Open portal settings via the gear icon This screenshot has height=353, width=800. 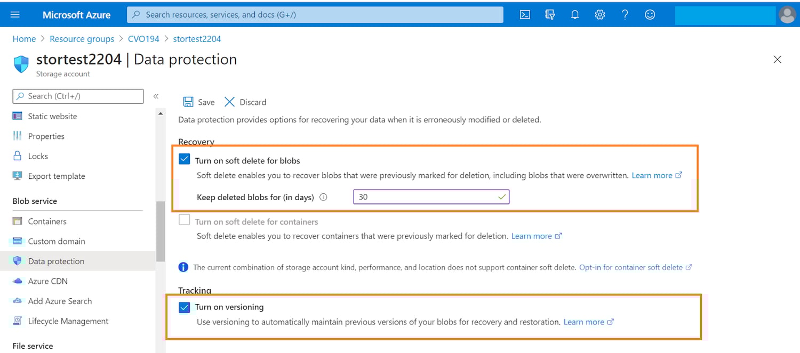tap(599, 14)
